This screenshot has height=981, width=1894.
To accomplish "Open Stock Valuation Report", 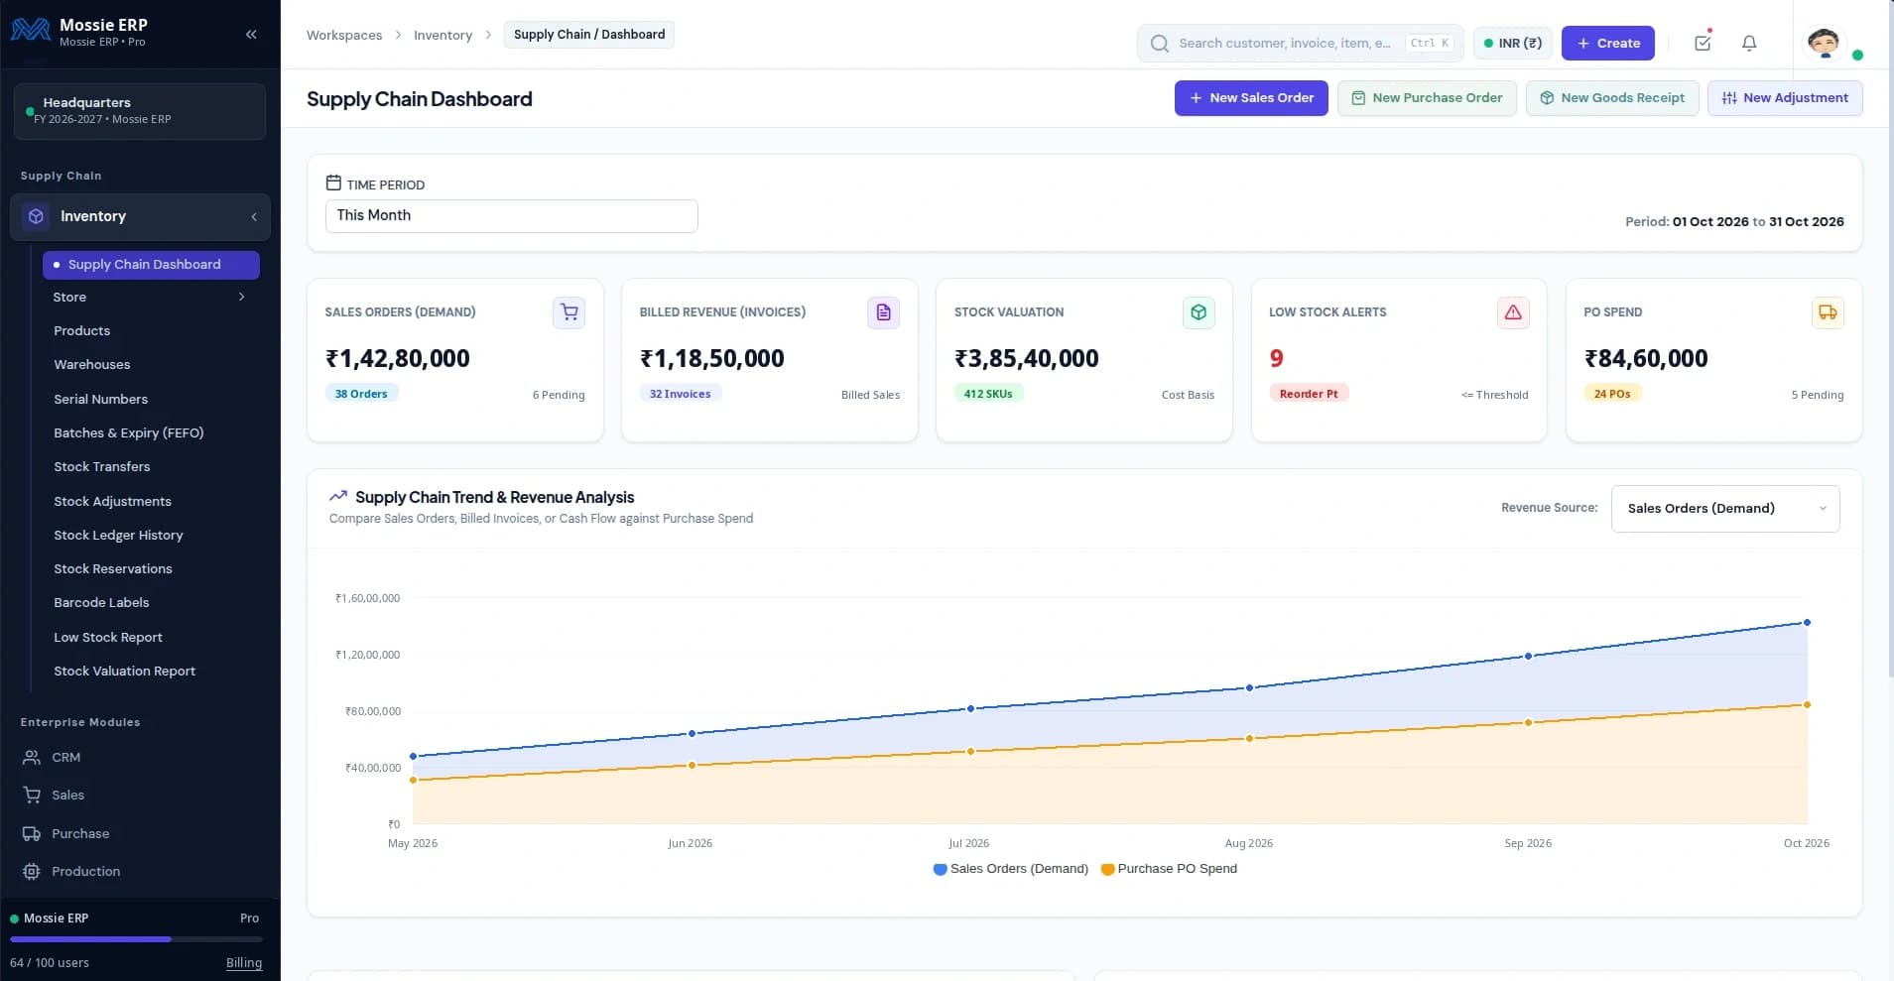I will point(124,672).
